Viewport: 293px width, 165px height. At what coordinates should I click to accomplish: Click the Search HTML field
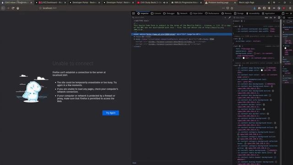pos(178,17)
